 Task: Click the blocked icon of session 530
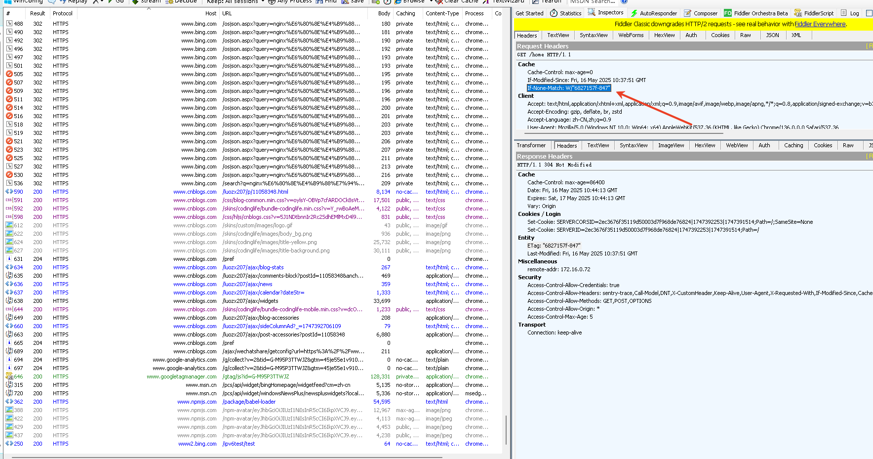[9, 175]
